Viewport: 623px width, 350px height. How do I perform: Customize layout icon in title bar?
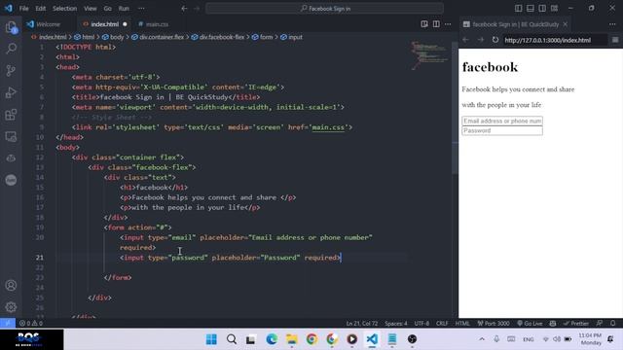[x=554, y=8]
